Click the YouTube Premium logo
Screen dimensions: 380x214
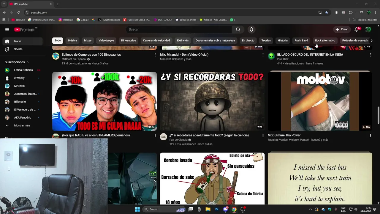point(25,29)
